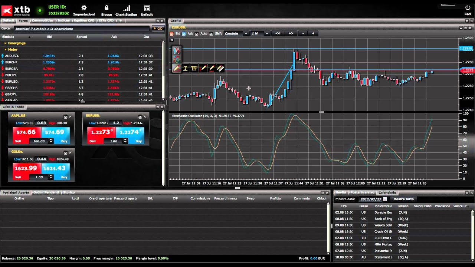The image size is (475, 267).
Task: Buy EURUSD at 1.2274
Action: tap(130, 135)
